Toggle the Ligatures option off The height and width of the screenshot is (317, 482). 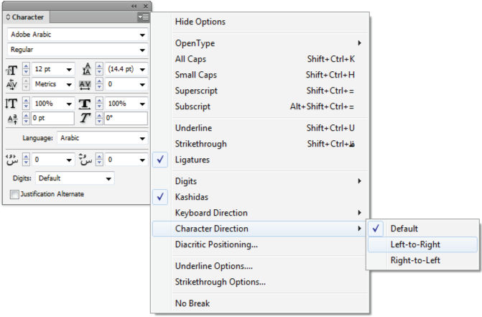point(192,160)
